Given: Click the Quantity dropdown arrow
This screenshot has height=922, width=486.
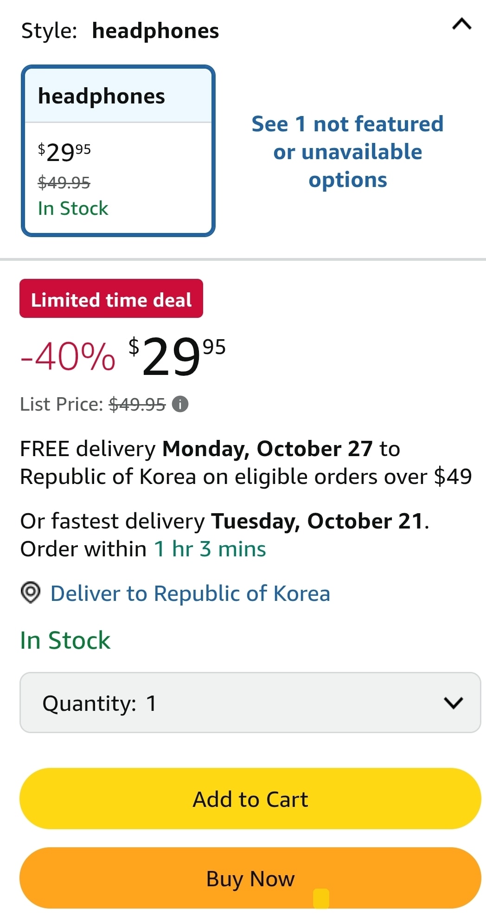Looking at the screenshot, I should (453, 703).
